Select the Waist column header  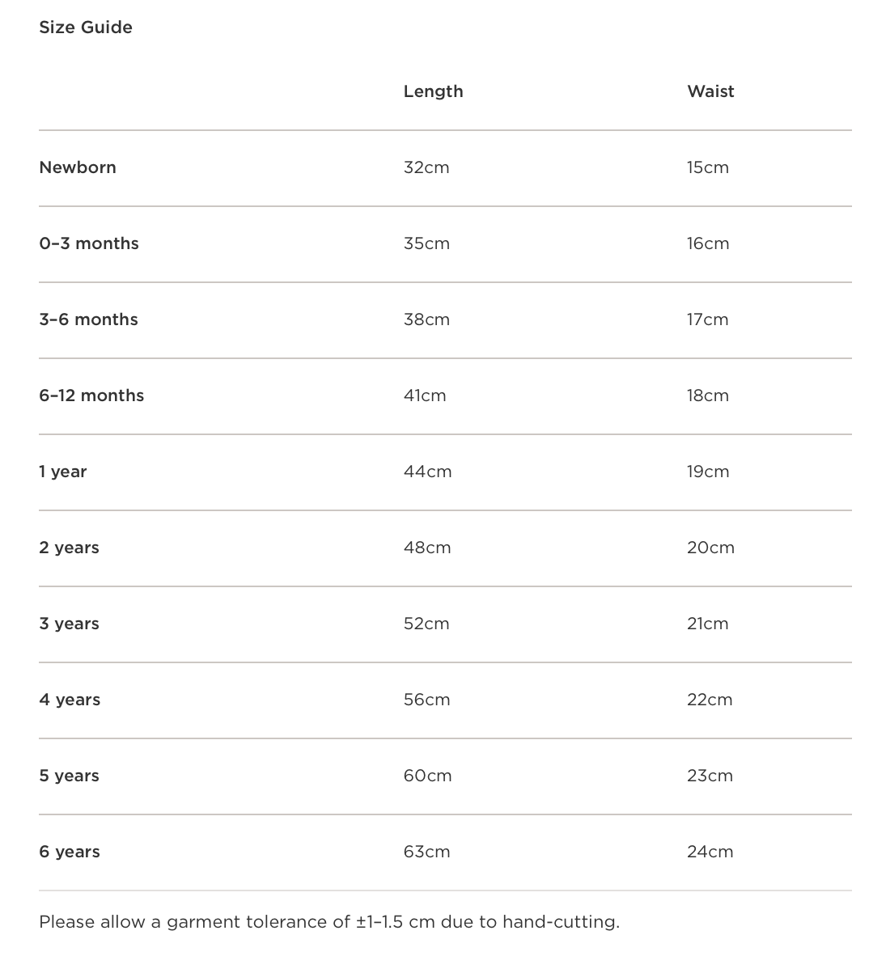[710, 91]
